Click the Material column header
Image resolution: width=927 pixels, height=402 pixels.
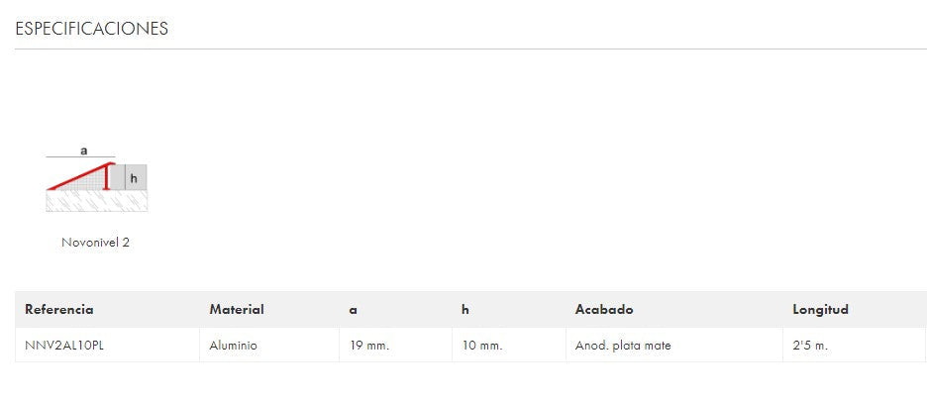coord(237,310)
